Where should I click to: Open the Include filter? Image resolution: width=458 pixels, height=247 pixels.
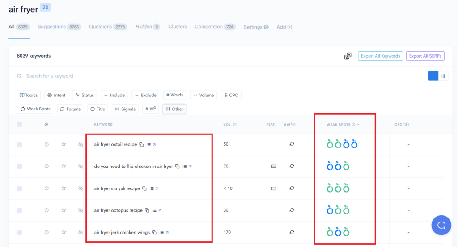click(114, 95)
